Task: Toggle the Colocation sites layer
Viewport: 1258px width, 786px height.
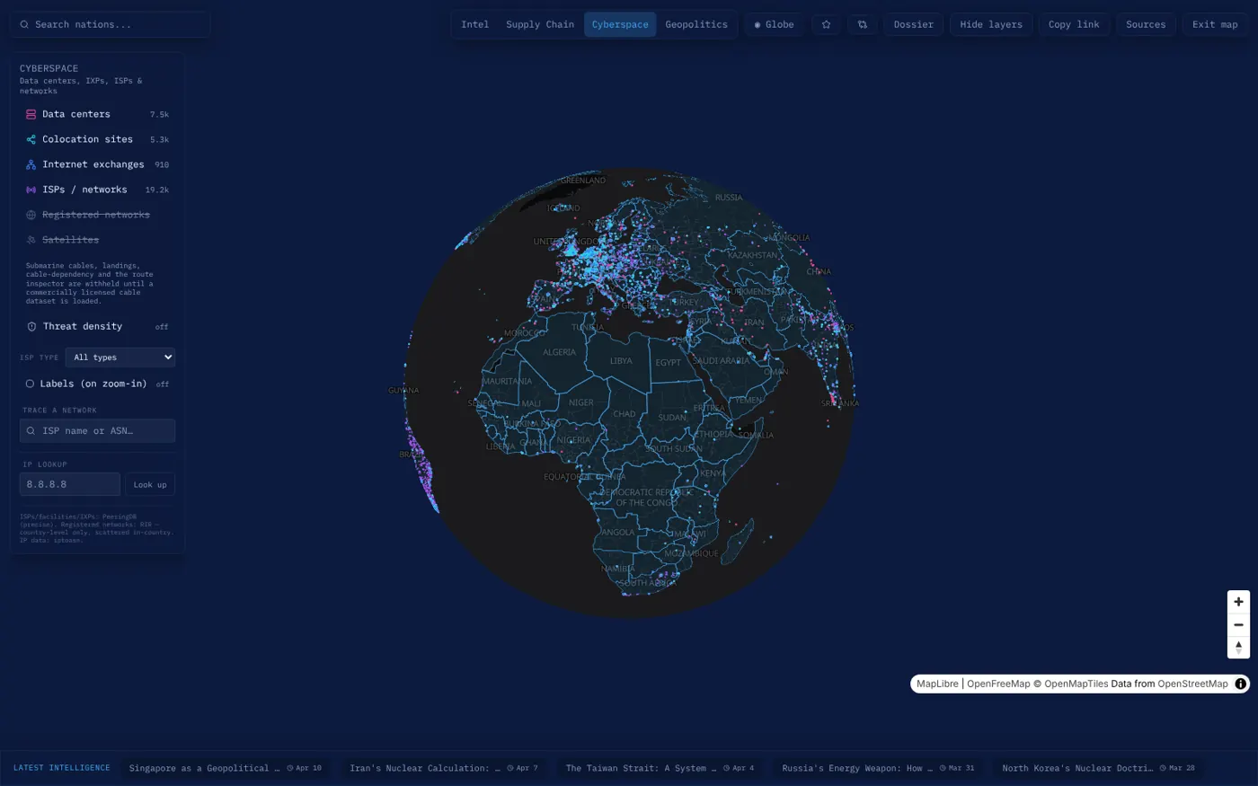Action: pos(97,139)
